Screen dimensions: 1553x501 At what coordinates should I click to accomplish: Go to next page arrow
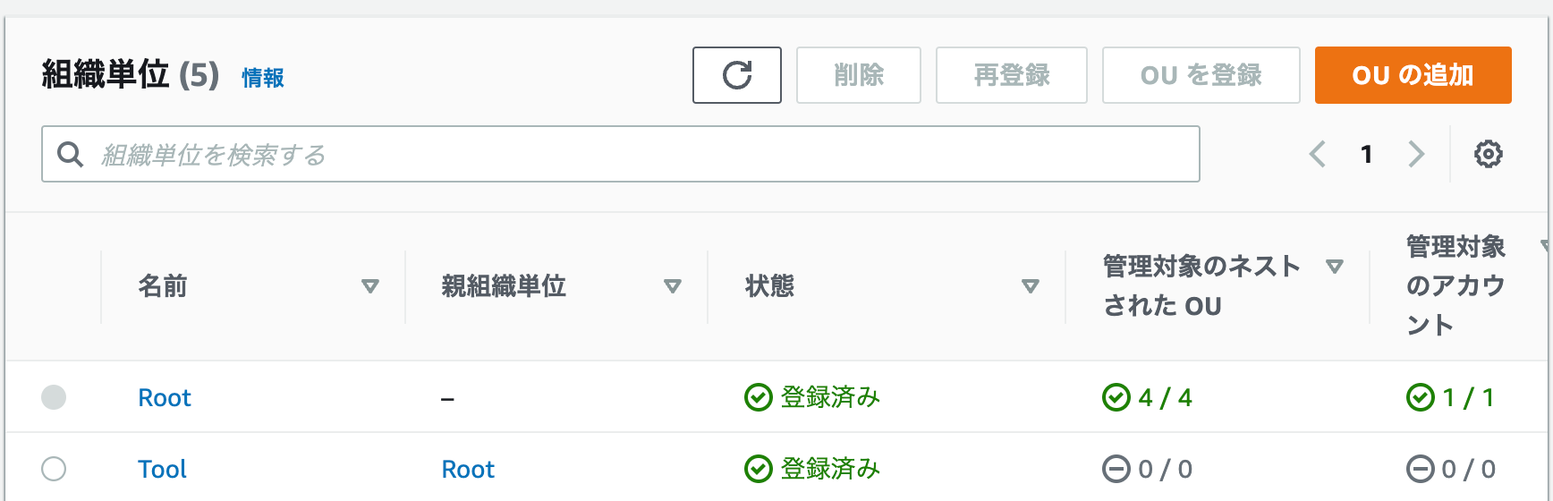point(1416,154)
